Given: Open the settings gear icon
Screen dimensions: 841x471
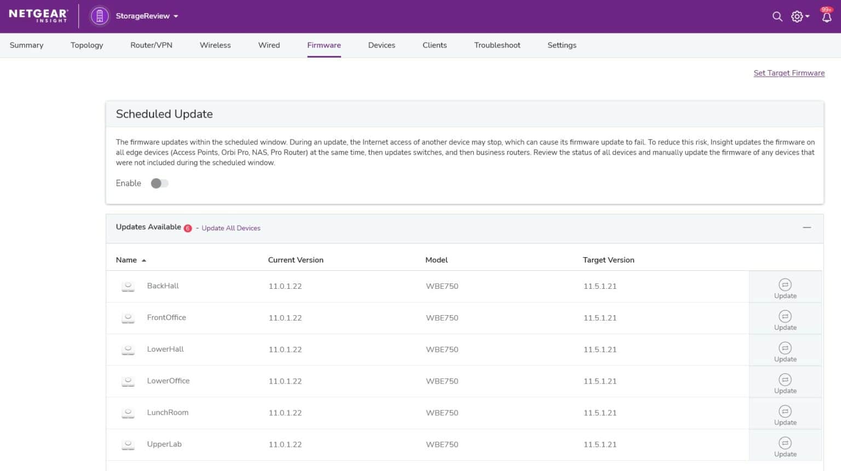Looking at the screenshot, I should pyautogui.click(x=797, y=16).
